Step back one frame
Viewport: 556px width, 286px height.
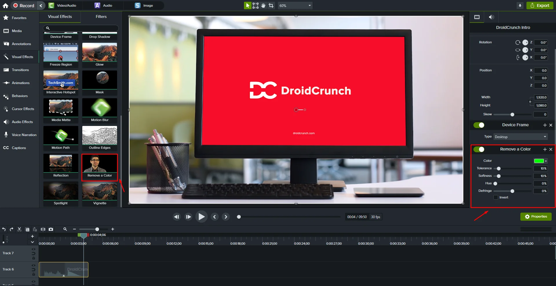point(176,217)
